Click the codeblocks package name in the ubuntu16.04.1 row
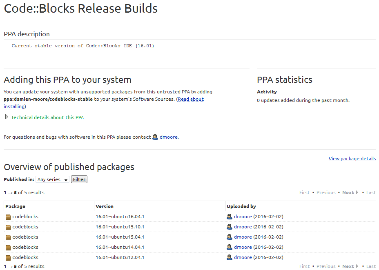 point(25,217)
